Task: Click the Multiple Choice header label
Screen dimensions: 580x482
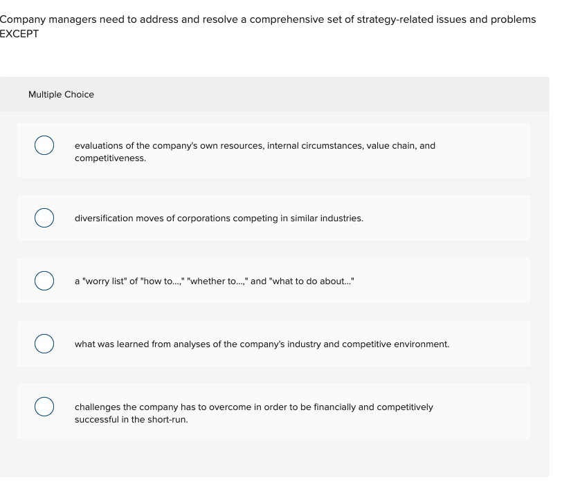Action: [x=61, y=94]
